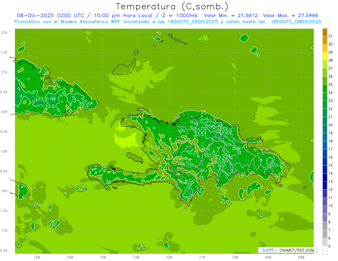338x261 pixels.
Task: Click the "29" value on the color scale
Action: click(330, 52)
